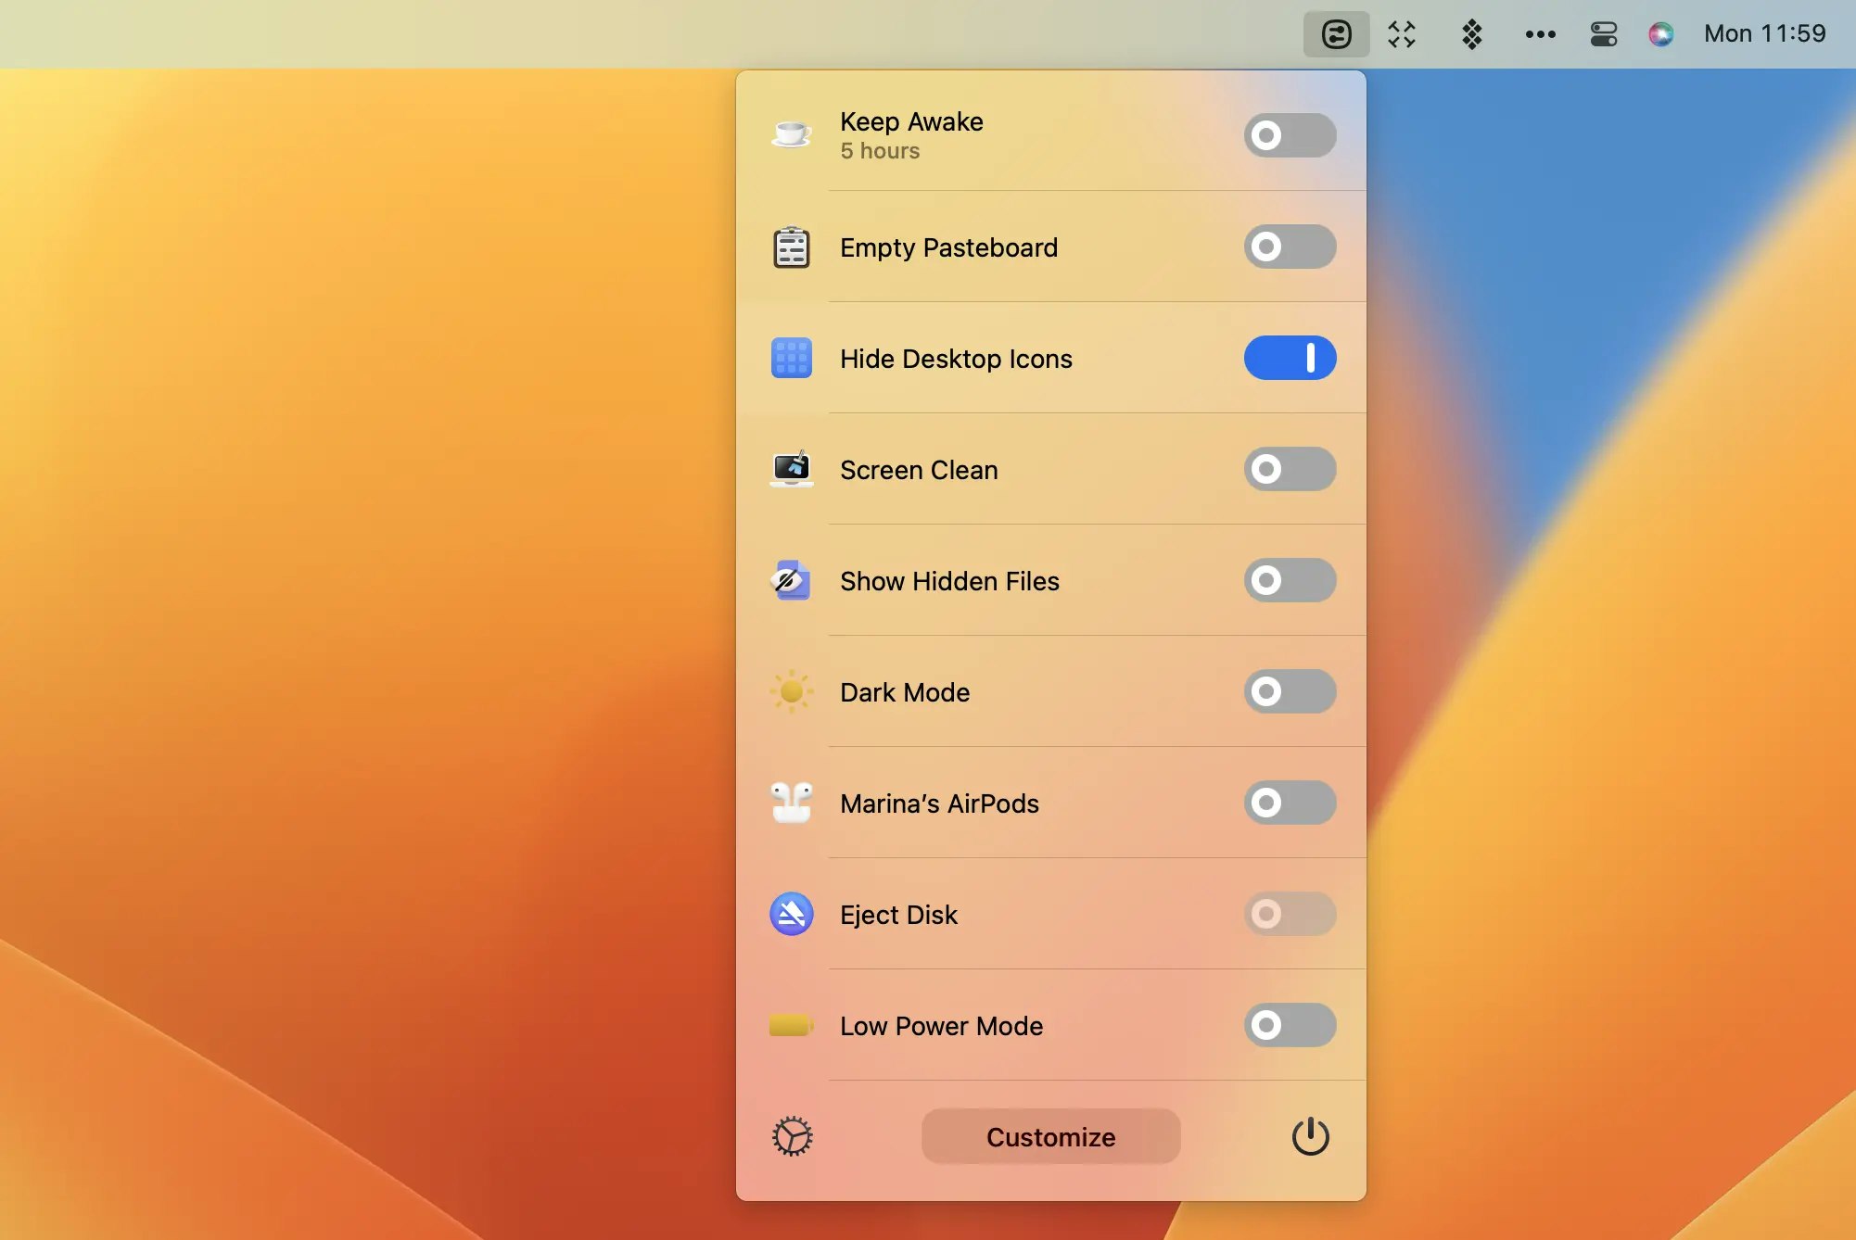Image resolution: width=1856 pixels, height=1240 pixels.
Task: Click the diamond-pattern menu bar icon
Action: (x=1471, y=34)
